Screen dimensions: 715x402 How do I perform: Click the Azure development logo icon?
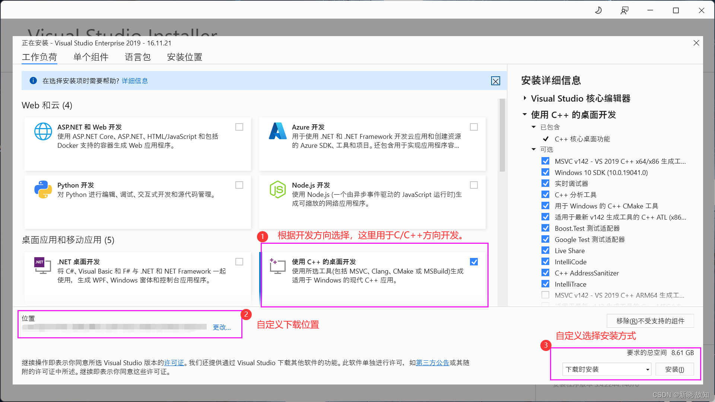click(x=278, y=131)
